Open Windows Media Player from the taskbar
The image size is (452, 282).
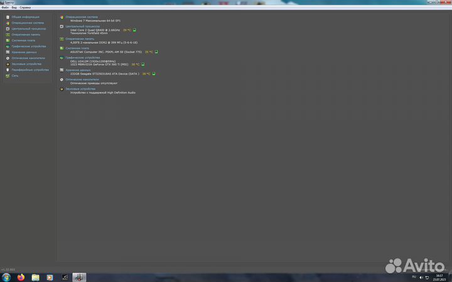[x=50, y=278]
